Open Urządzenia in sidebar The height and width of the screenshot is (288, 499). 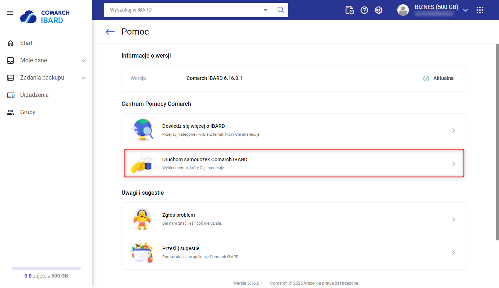coord(46,95)
